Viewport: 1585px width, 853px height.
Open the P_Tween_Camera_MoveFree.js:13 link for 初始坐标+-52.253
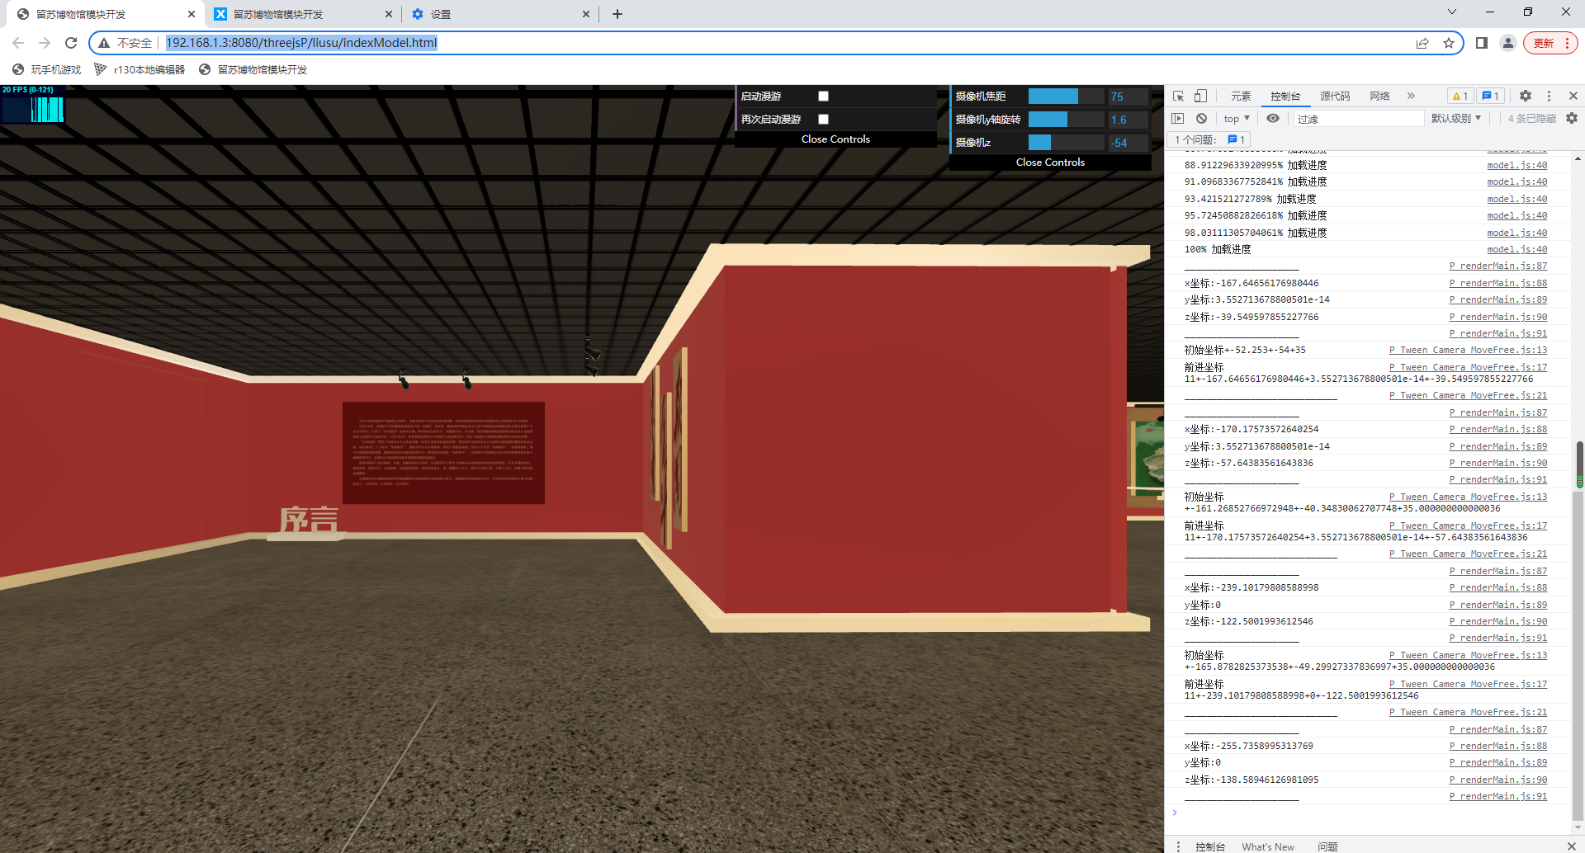click(1469, 350)
